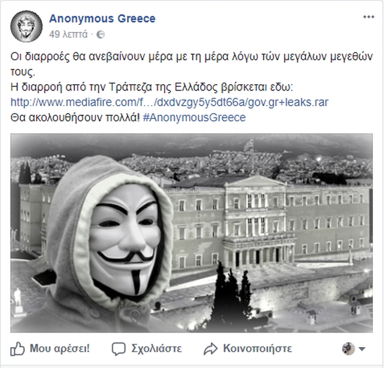Click the public globe privacy icon
This screenshot has height=368, width=384.
point(101,34)
